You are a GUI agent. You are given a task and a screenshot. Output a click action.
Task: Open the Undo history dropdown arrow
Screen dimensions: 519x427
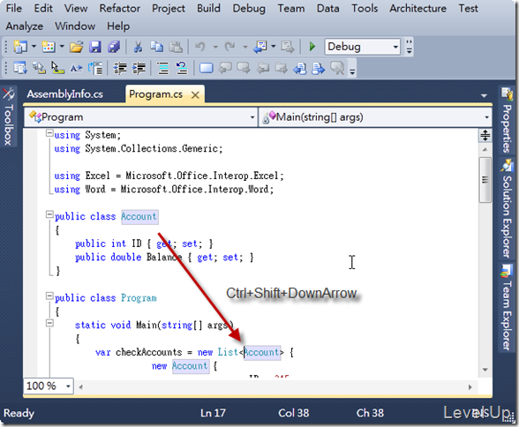point(215,47)
